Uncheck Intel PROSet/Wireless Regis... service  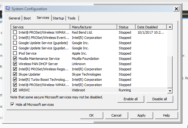point(15,69)
